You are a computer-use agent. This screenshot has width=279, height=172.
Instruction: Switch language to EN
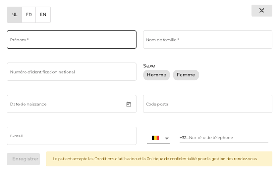(43, 15)
